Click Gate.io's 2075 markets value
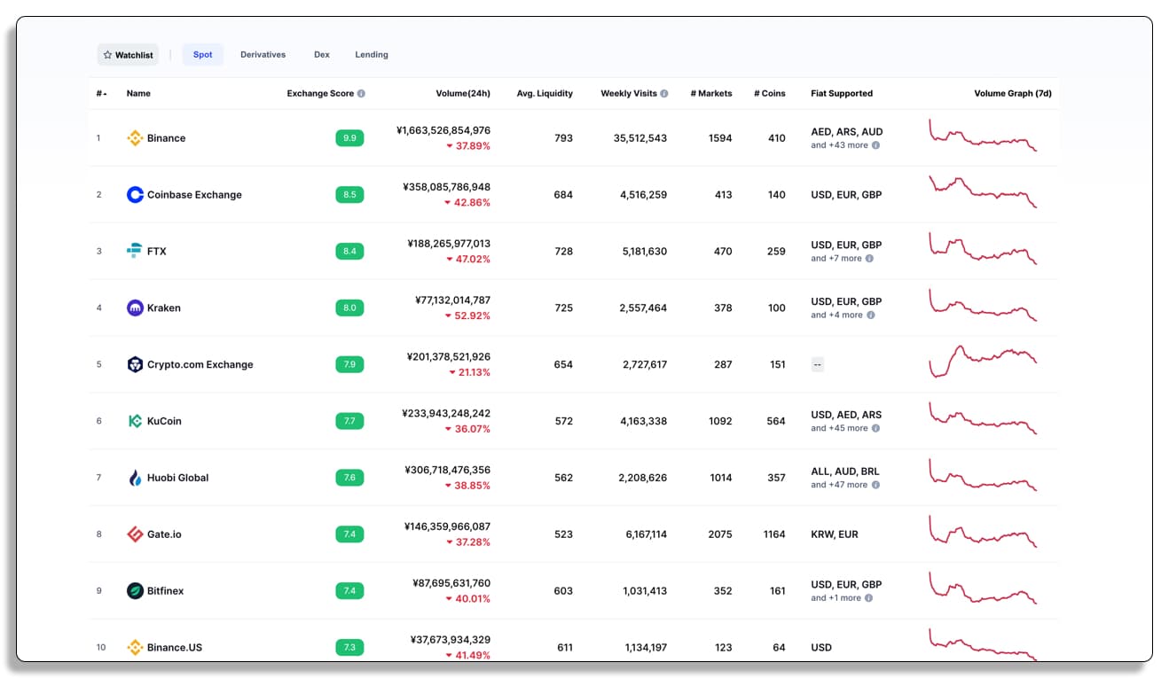Screen dimensions: 1169x678 click(x=721, y=534)
